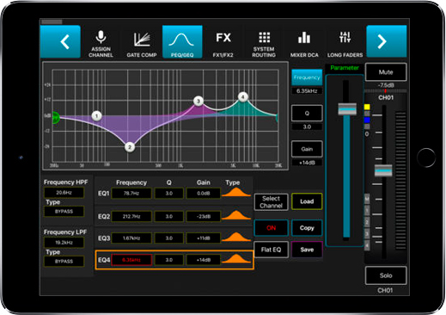This screenshot has height=315, width=446.
Task: Click EQ3 gain field +11dB
Action: coord(204,238)
